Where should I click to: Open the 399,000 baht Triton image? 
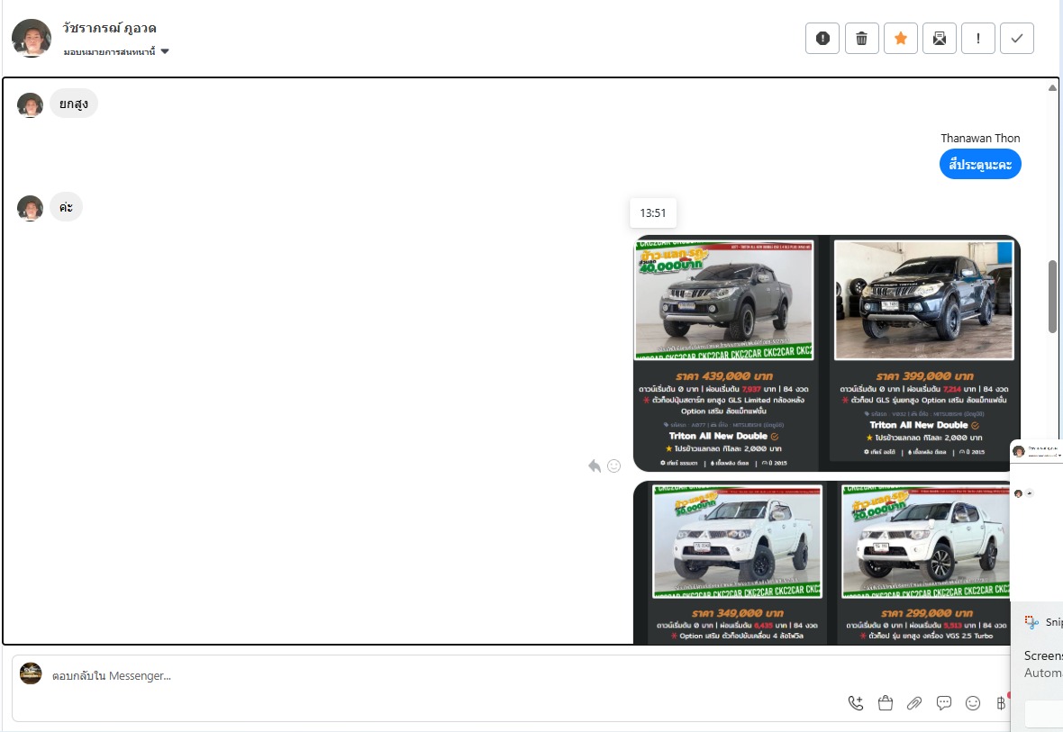pos(924,351)
